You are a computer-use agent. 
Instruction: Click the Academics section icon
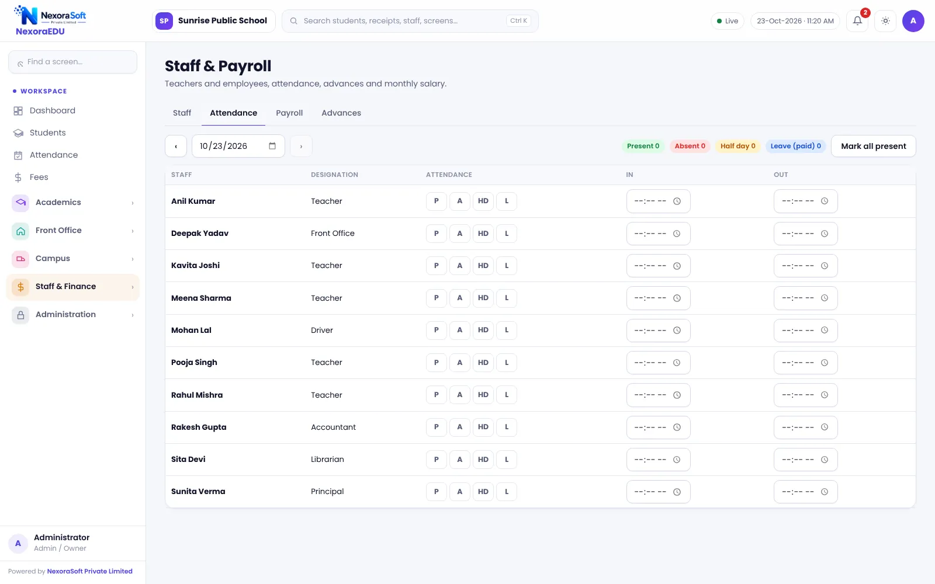point(20,203)
